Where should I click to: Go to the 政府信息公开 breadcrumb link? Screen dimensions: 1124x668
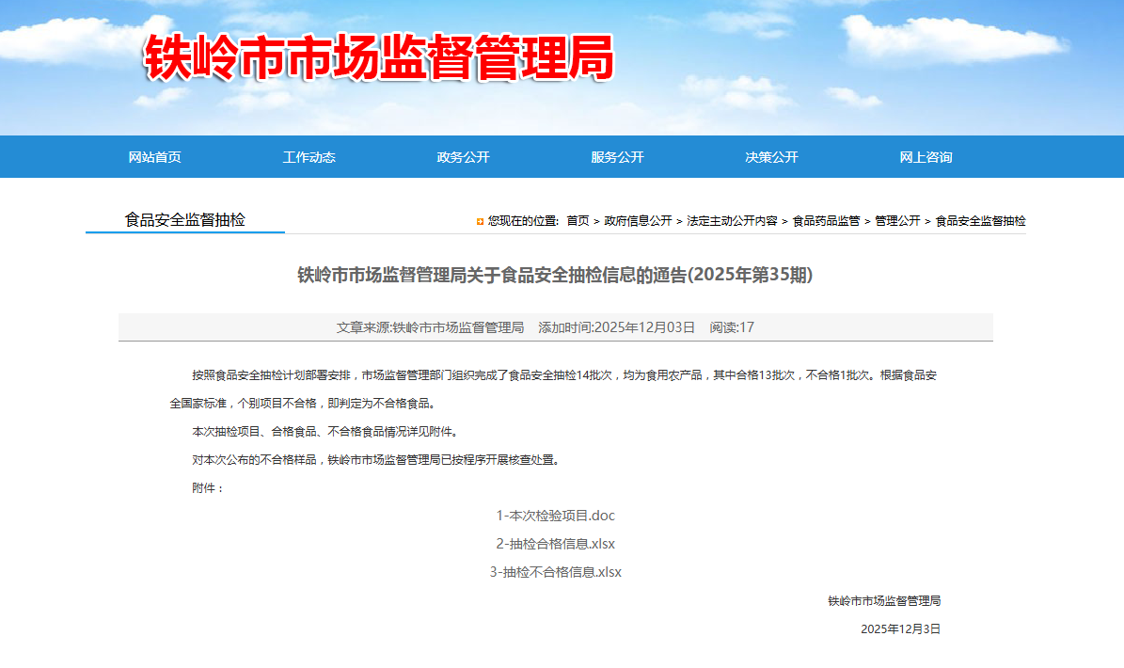pos(638,221)
